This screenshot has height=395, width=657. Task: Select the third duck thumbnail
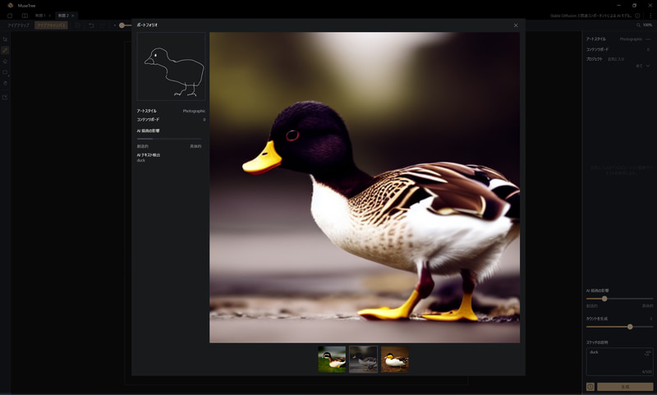395,360
